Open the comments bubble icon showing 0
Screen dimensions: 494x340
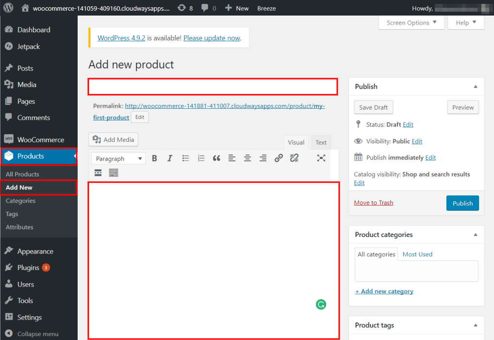209,8
